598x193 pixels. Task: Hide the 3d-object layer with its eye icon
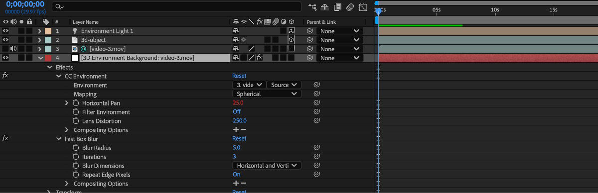[5, 40]
